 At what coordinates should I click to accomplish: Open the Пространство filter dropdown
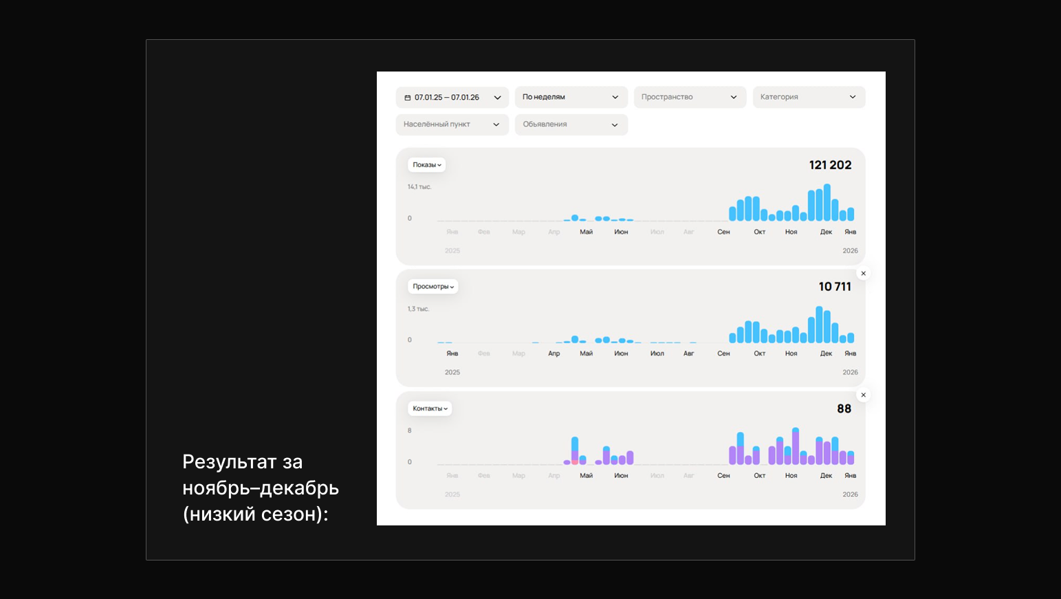click(690, 97)
